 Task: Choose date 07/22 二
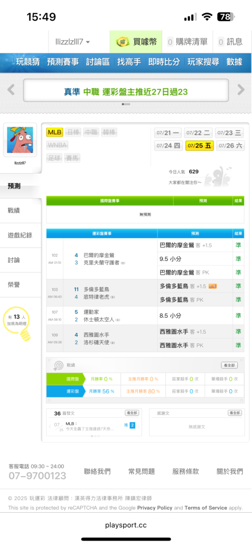tap(198, 133)
